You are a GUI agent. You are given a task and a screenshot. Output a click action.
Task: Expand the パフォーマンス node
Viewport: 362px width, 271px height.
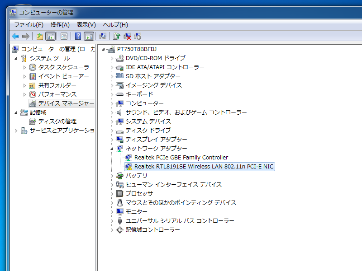(x=24, y=94)
